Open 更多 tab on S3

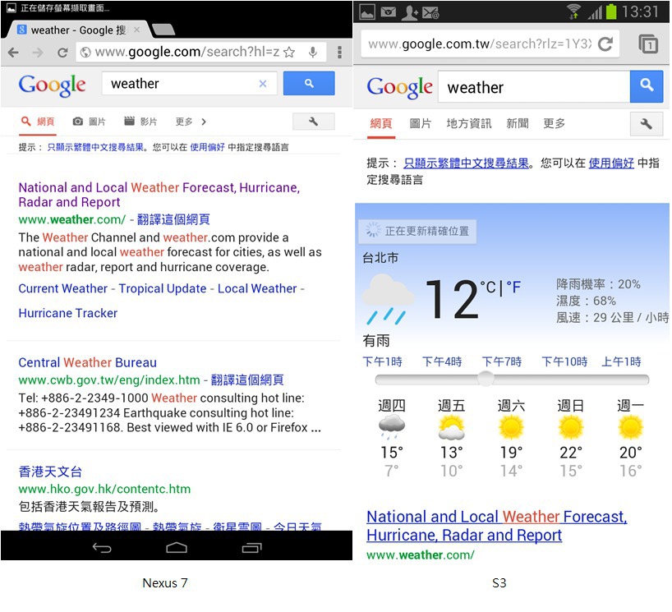[555, 123]
